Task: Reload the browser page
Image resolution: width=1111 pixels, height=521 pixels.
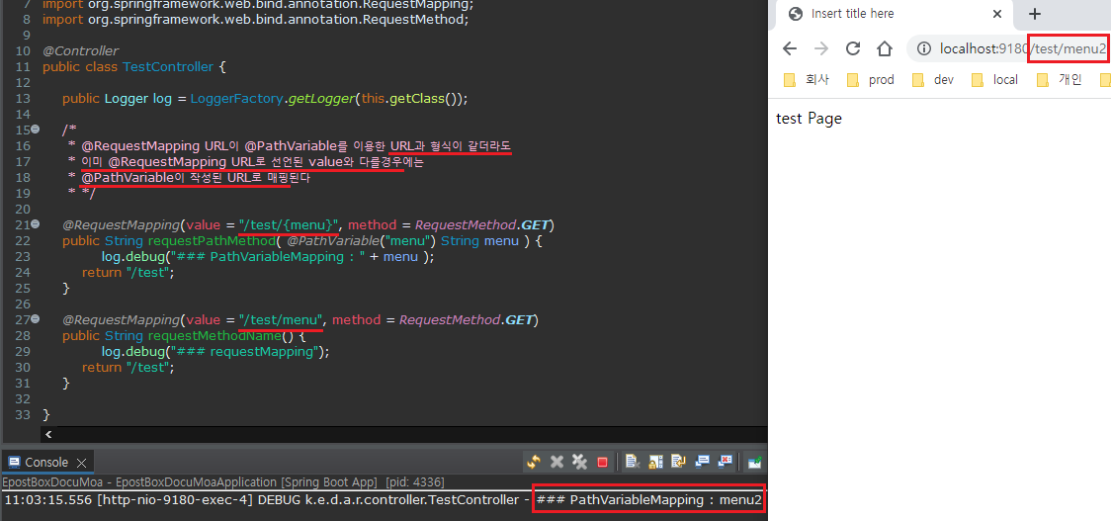Action: (x=853, y=48)
